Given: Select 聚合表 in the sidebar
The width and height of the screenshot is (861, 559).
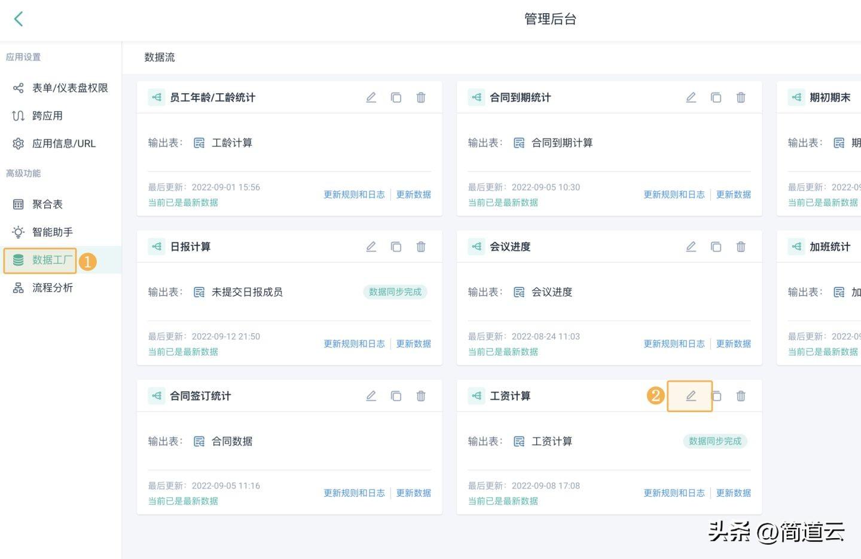Looking at the screenshot, I should tap(60, 204).
